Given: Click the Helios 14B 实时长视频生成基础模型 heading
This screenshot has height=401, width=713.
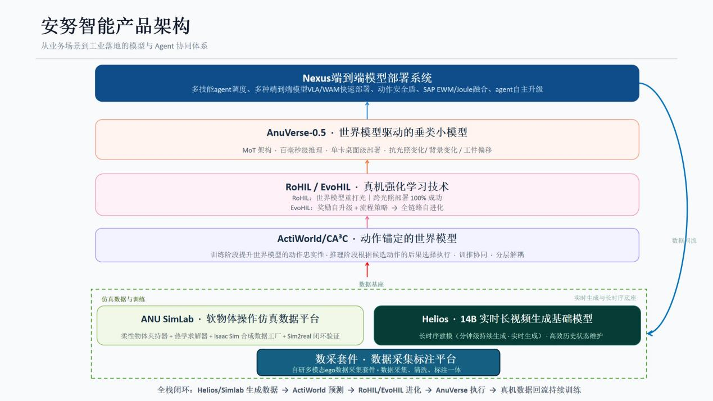Looking at the screenshot, I should point(507,319).
